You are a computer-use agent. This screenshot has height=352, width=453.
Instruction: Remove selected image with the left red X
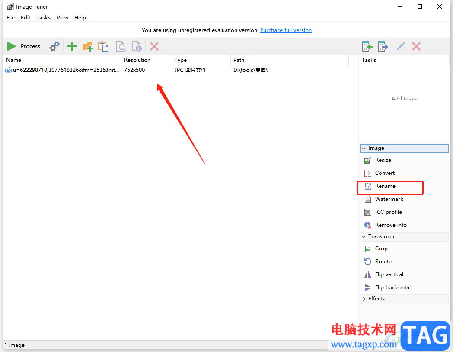point(154,46)
